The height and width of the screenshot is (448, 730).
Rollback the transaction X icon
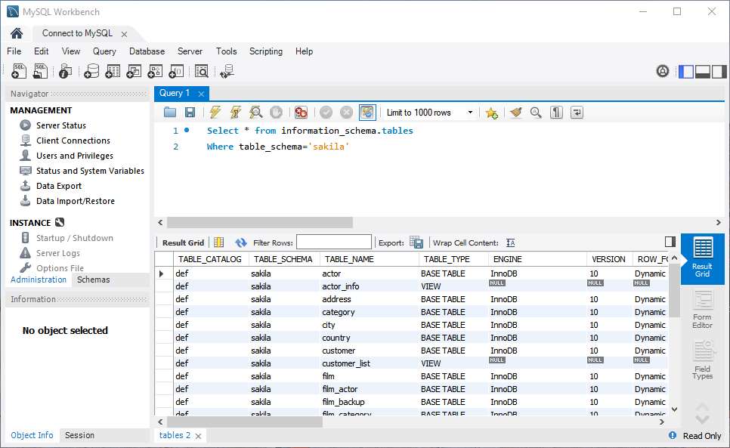pos(346,112)
